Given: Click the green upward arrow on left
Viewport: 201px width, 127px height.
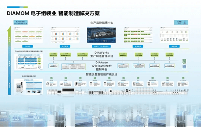Looking at the screenshot, I should (x=9, y=61).
